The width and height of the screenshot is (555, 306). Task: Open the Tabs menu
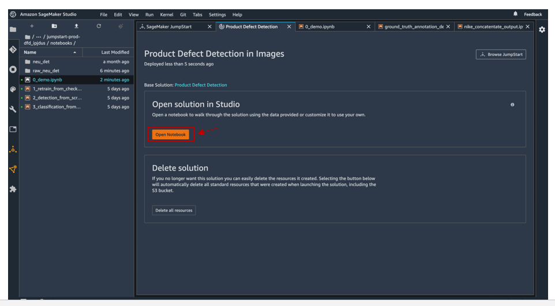pos(197,14)
